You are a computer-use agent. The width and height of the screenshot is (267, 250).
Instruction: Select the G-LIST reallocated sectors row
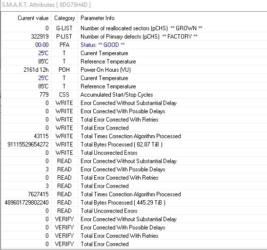point(134,28)
